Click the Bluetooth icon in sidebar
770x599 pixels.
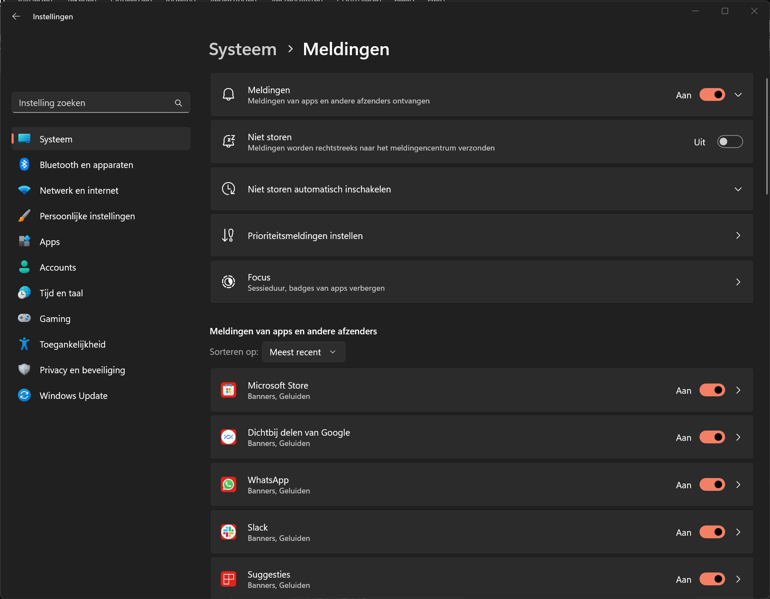pos(24,164)
